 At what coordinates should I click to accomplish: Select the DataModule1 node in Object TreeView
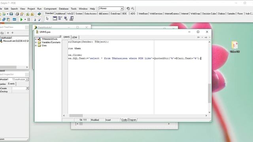pyautogui.click(x=6, y=38)
